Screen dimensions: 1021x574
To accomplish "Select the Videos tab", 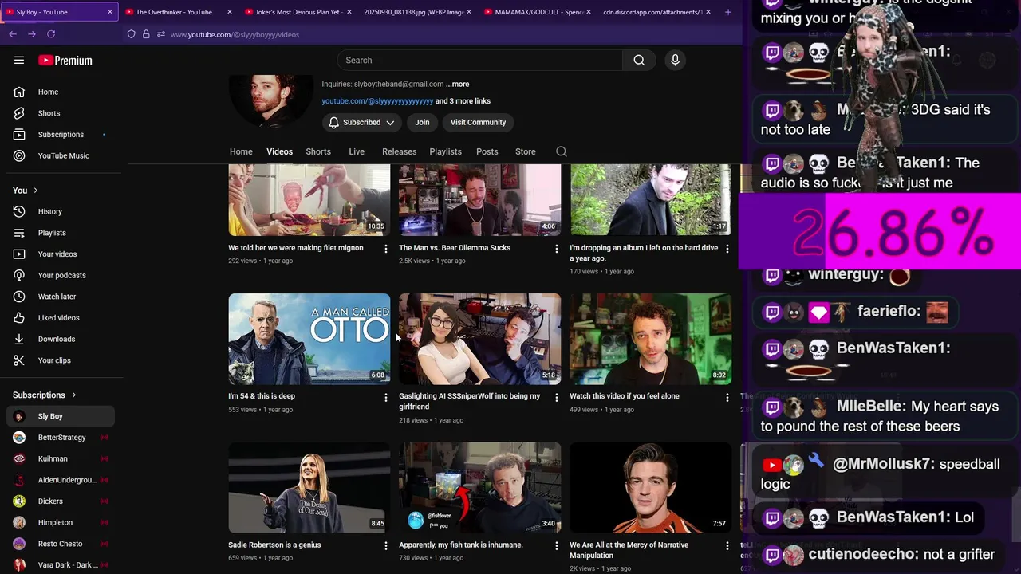I will [x=279, y=151].
